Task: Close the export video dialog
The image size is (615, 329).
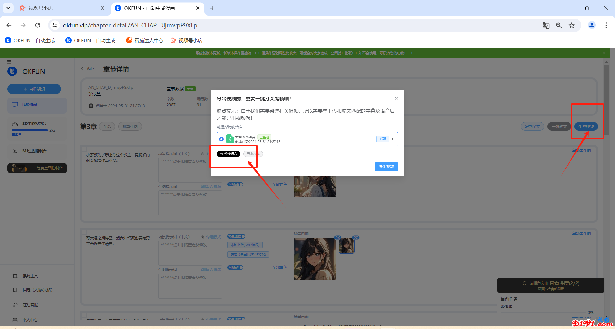Action: [x=396, y=98]
